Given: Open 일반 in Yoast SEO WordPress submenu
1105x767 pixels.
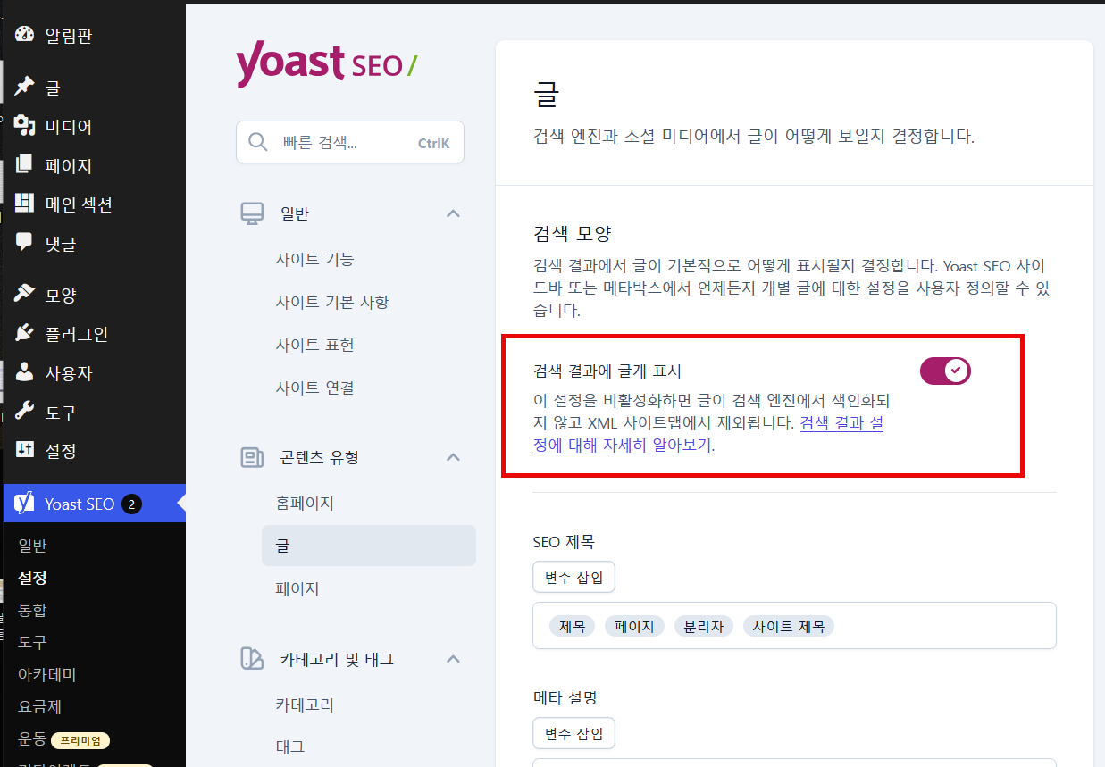Looking at the screenshot, I should [x=32, y=546].
